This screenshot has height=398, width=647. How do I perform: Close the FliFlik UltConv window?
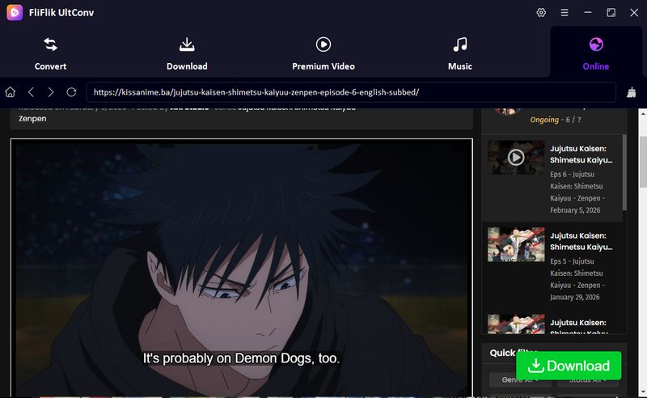pyautogui.click(x=634, y=12)
